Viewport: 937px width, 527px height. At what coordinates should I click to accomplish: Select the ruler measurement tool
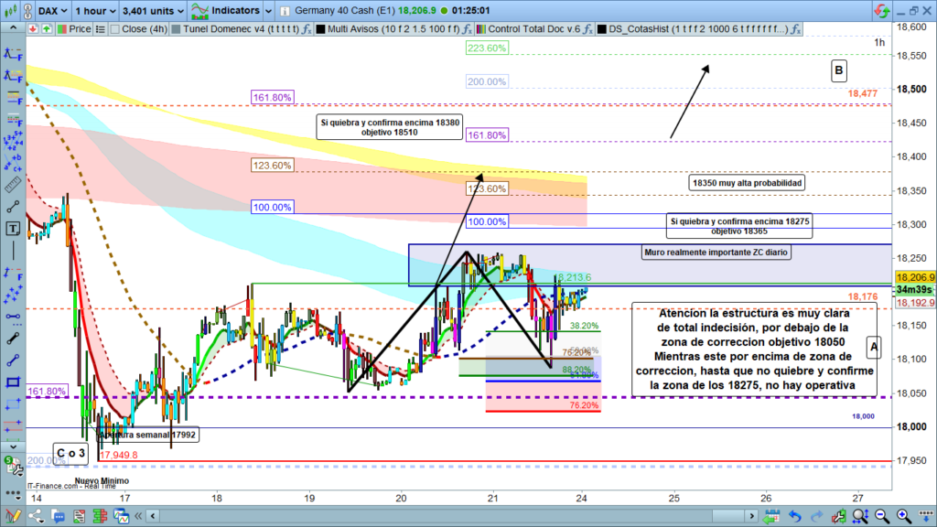[x=13, y=182]
